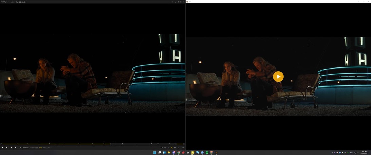Pin PotPlayer window on top
This screenshot has width=371, height=155.
pyautogui.click(x=173, y=2)
